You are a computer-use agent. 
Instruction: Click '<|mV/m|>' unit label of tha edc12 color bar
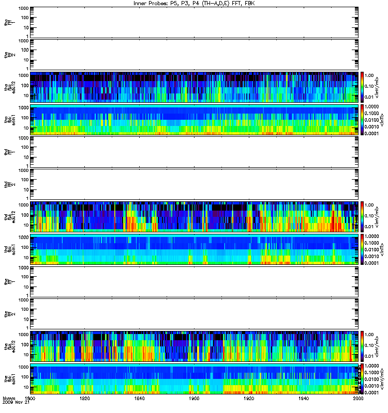tap(377, 87)
